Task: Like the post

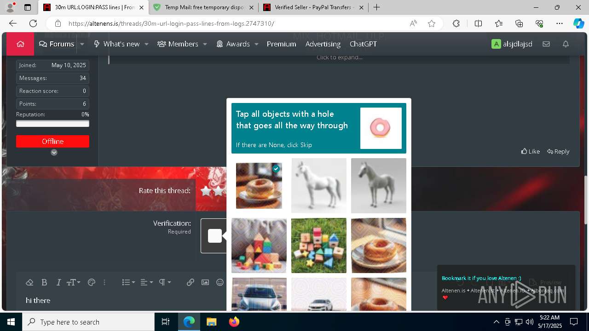Action: click(530, 151)
